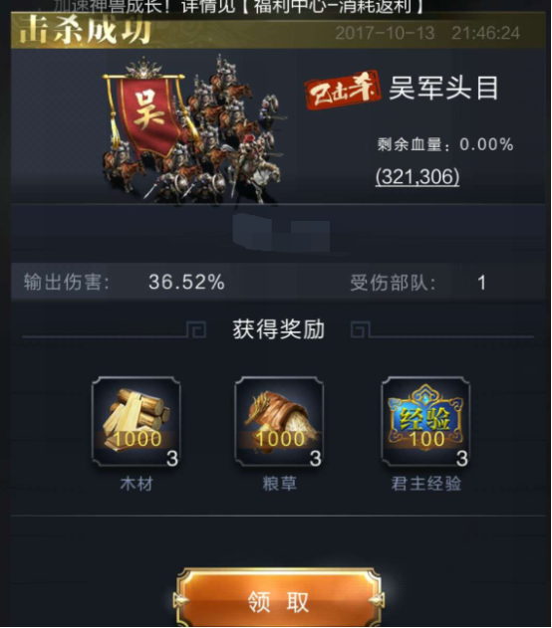This screenshot has width=552, height=628.
Task: Click the scrolling 福利中心 announcement banner
Action: tap(238, 6)
